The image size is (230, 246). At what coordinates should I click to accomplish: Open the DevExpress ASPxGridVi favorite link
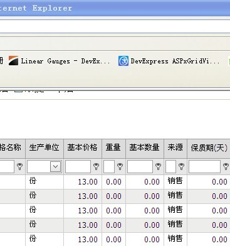[x=169, y=61]
